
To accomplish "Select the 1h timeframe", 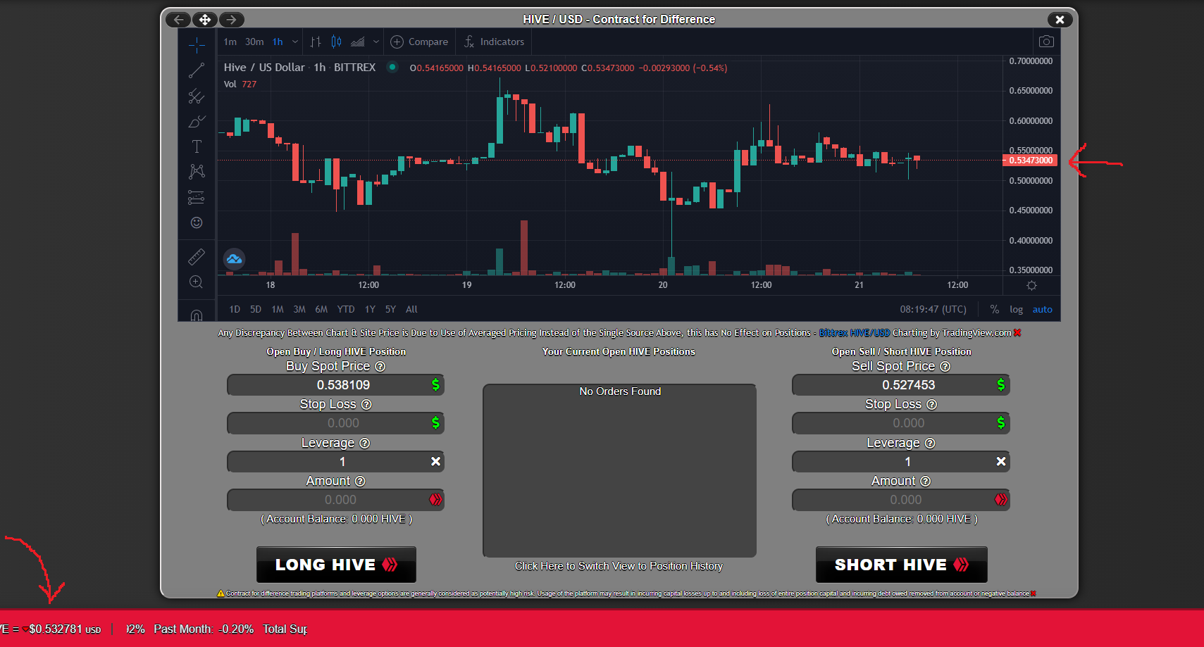I will (x=278, y=42).
